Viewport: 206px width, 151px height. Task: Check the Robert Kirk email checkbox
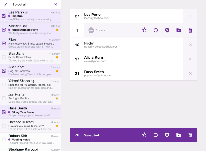4,139
